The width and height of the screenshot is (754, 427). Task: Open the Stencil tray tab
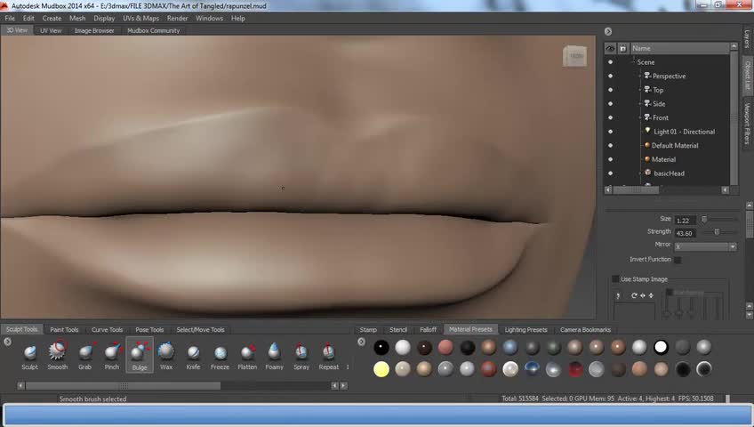coord(398,329)
